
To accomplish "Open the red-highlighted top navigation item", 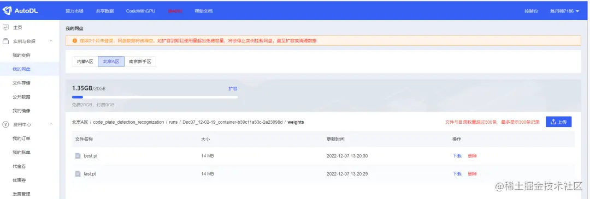I will (x=175, y=11).
